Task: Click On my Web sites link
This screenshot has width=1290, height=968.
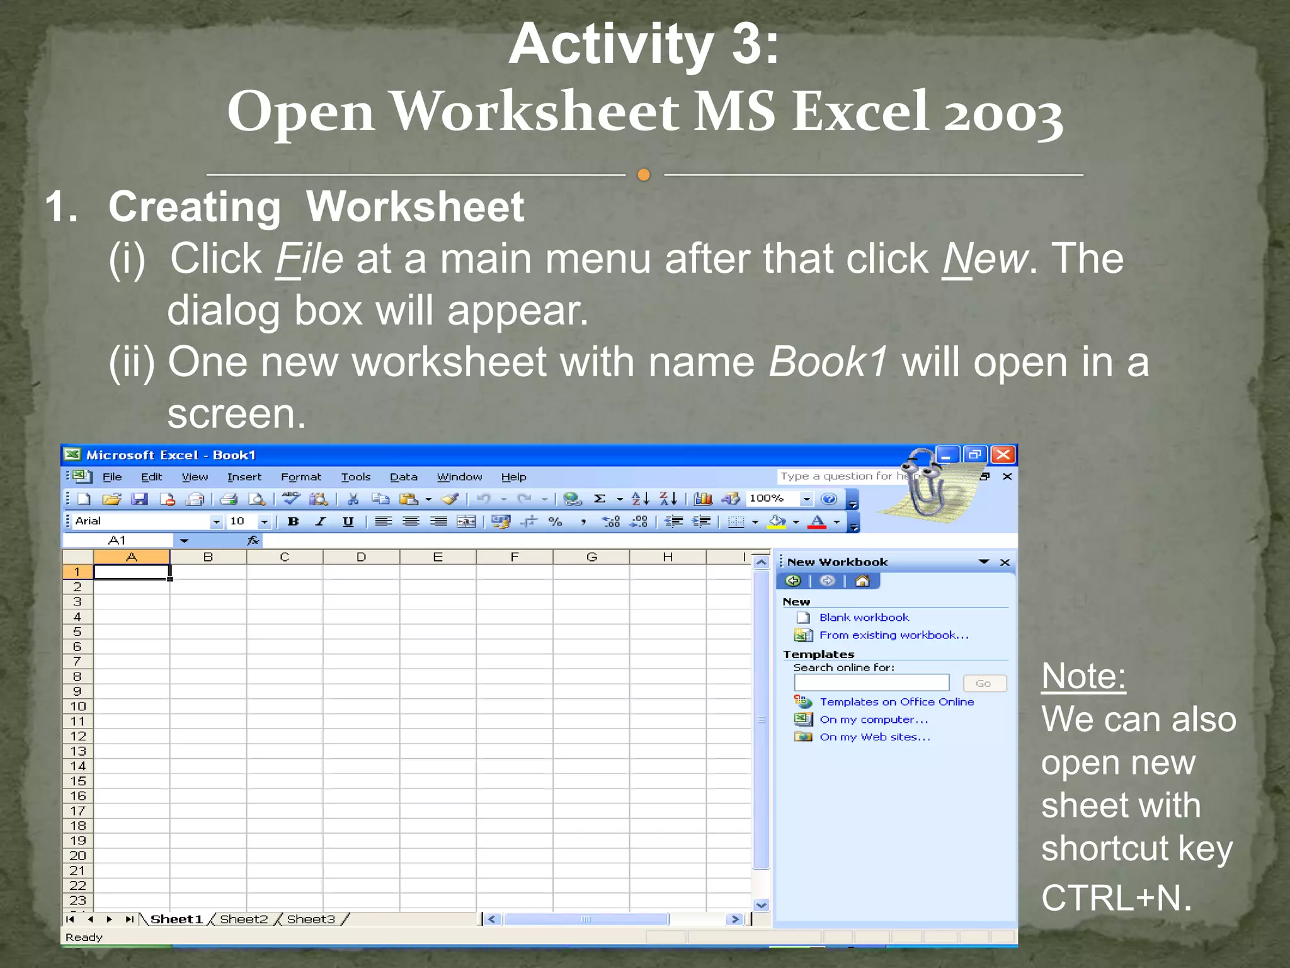Action: click(x=875, y=737)
